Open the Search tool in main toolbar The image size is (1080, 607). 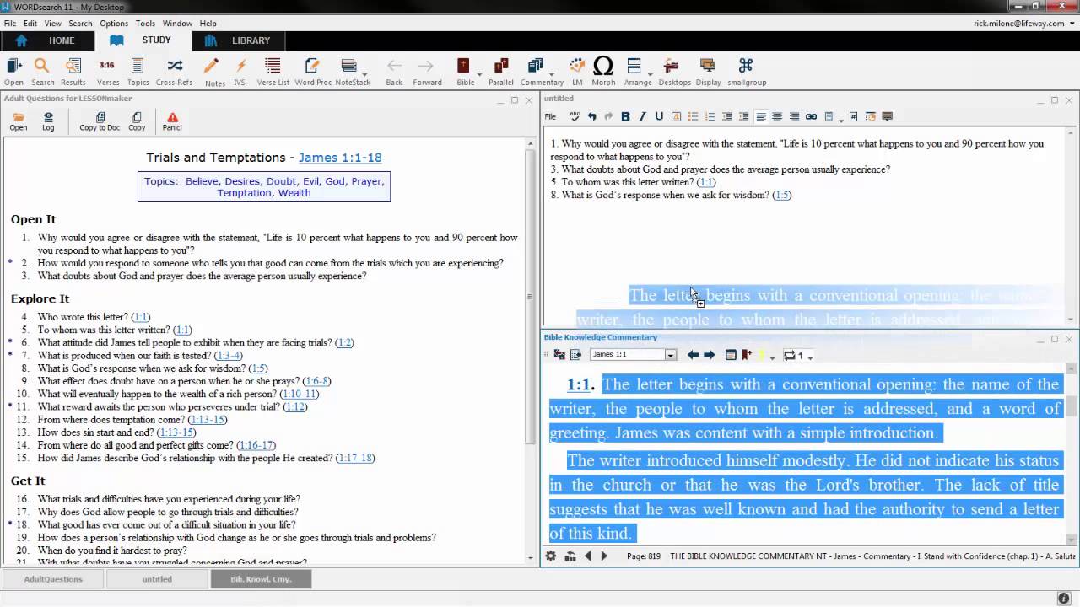(x=42, y=72)
